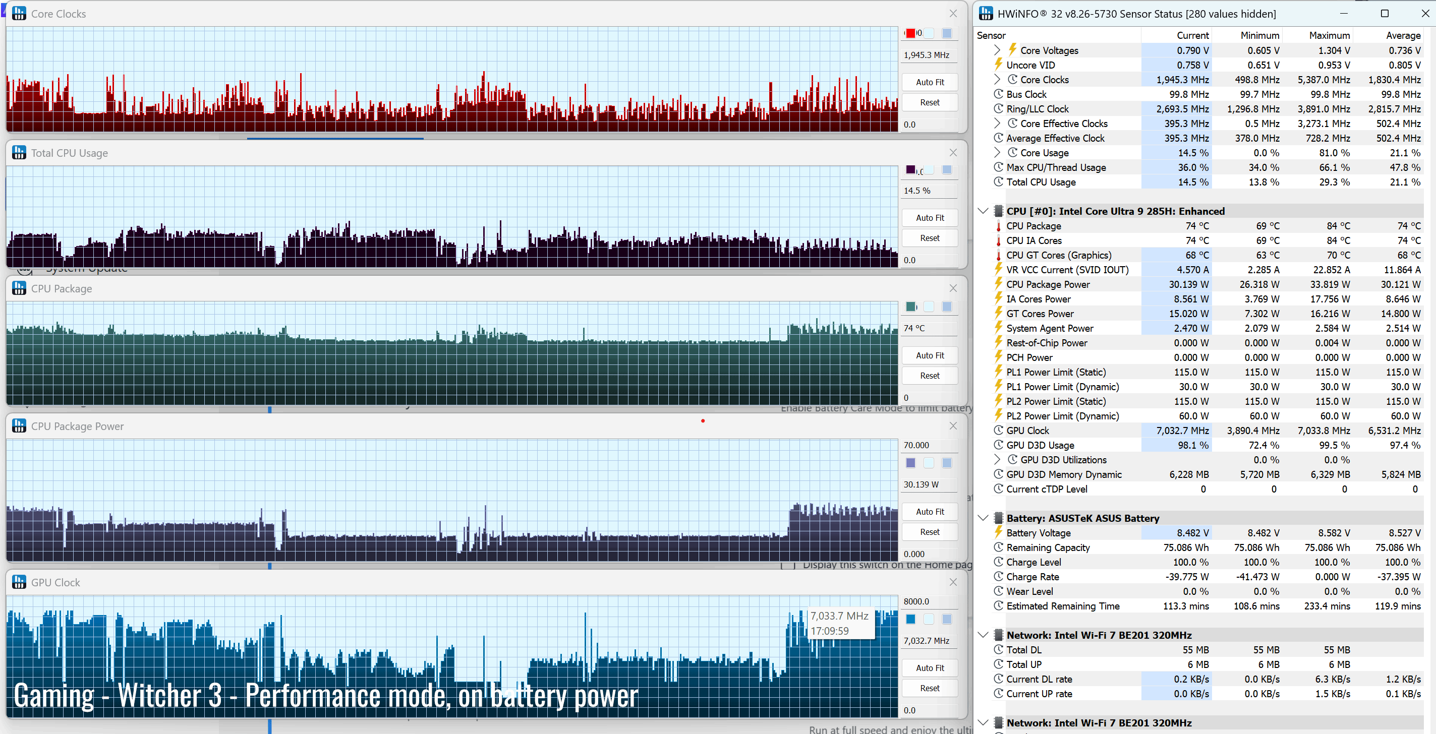Image resolution: width=1436 pixels, height=734 pixels.
Task: Click the lightning icon beside PL1 Power Limit (Static)
Action: point(998,372)
